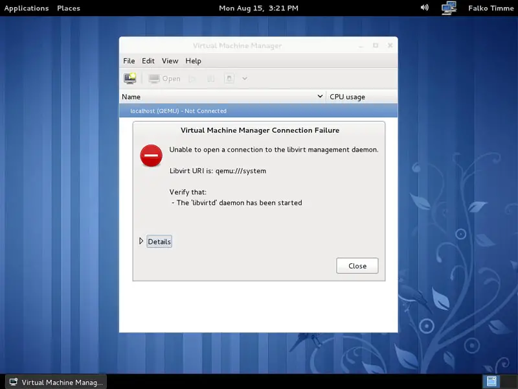Image resolution: width=518 pixels, height=389 pixels.
Task: Click the new virtual machine toolbar icon
Action: (x=130, y=78)
